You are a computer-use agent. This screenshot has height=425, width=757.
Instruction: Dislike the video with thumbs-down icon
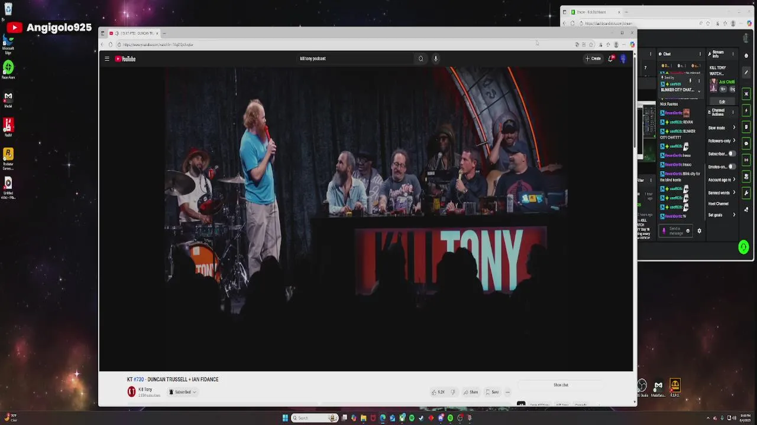(x=453, y=392)
